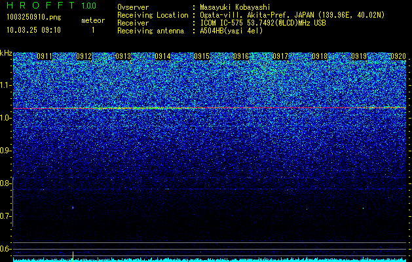Click the 0.6 kHz axis label

point(5,249)
